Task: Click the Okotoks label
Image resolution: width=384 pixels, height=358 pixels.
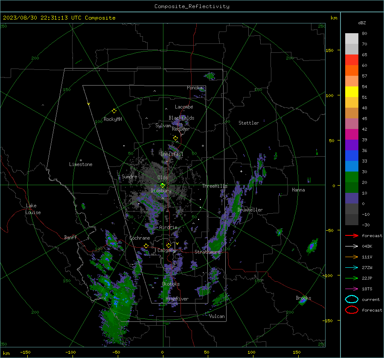Action: pos(171,284)
